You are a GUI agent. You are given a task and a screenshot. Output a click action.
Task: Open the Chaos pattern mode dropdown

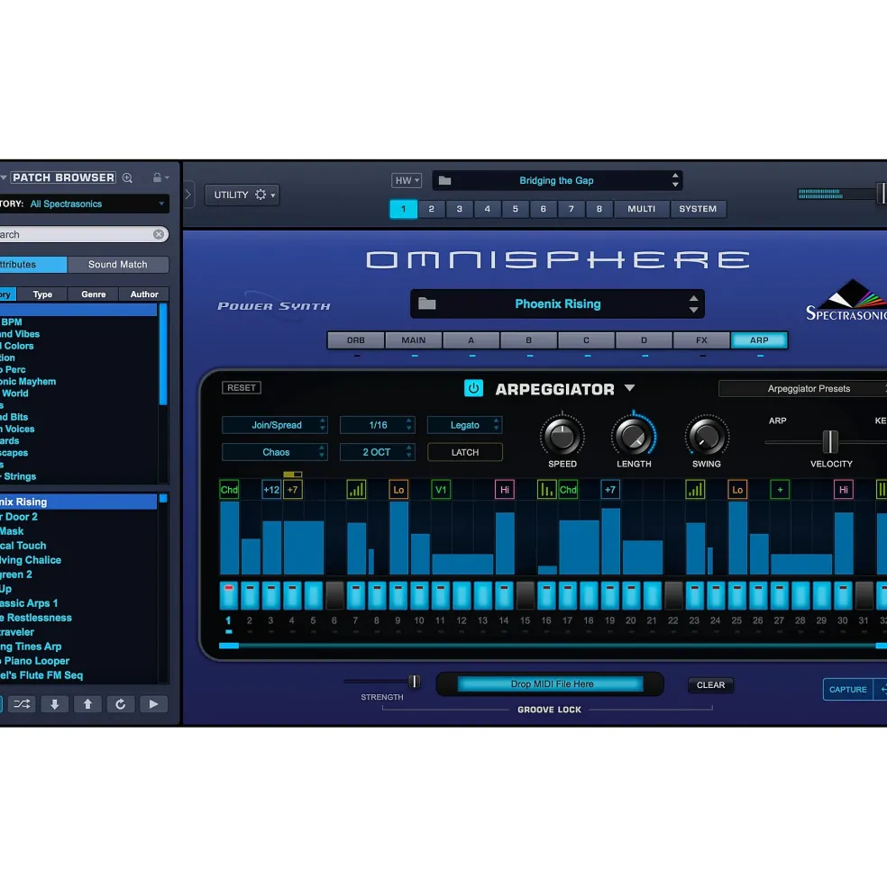coord(275,452)
